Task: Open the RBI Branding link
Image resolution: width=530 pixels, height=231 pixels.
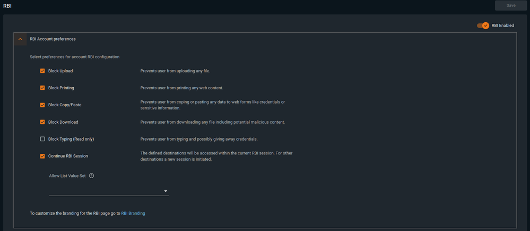Action: [133, 214]
